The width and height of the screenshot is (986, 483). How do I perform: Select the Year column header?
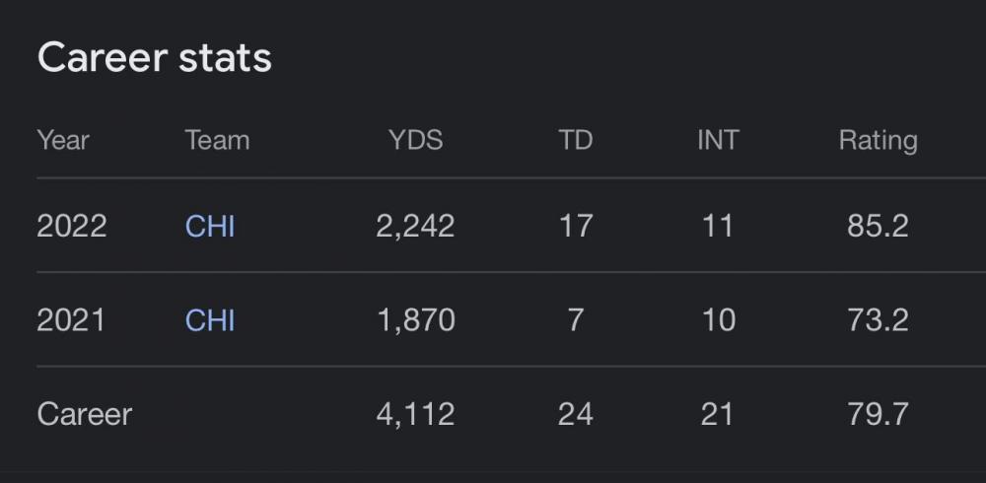[63, 140]
